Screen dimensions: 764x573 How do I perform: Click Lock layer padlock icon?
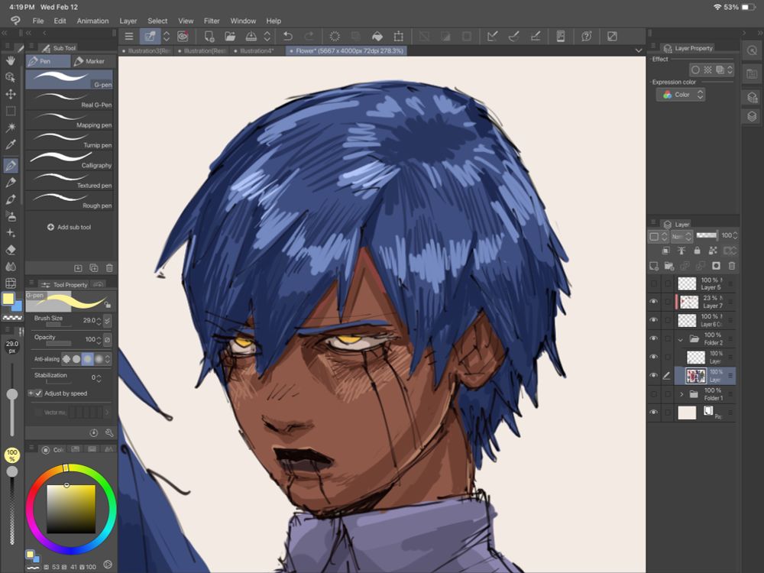click(698, 251)
